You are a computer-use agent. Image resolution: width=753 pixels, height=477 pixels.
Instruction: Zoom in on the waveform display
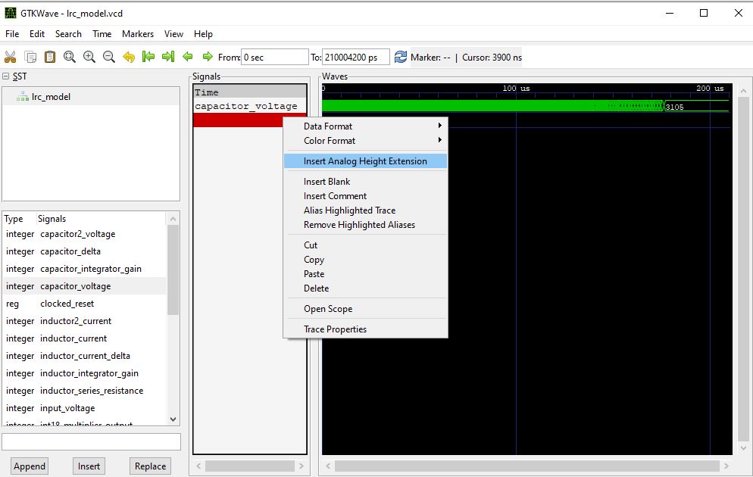point(88,57)
